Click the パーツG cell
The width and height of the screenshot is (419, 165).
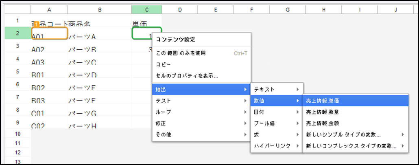99,110
